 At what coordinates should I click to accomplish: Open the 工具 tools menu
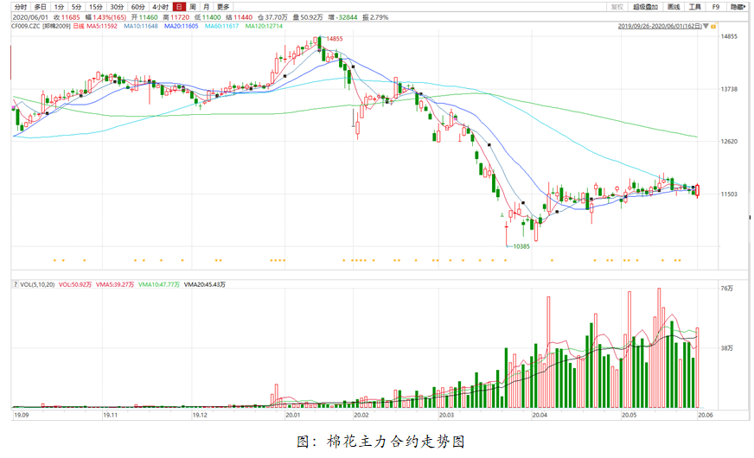(x=695, y=7)
